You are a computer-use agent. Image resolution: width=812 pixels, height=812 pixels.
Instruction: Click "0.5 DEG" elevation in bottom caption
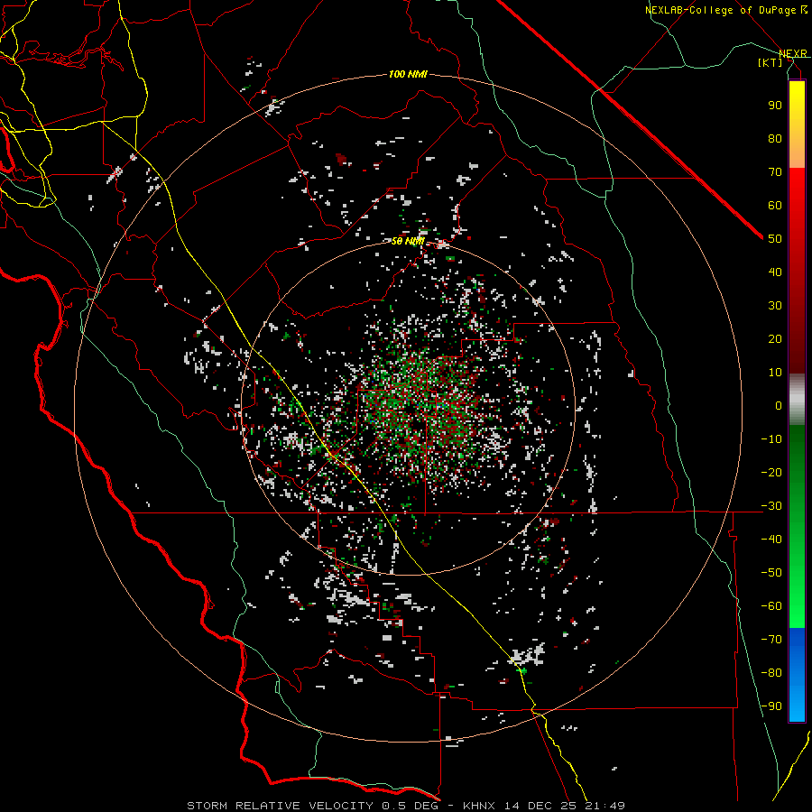(x=410, y=806)
